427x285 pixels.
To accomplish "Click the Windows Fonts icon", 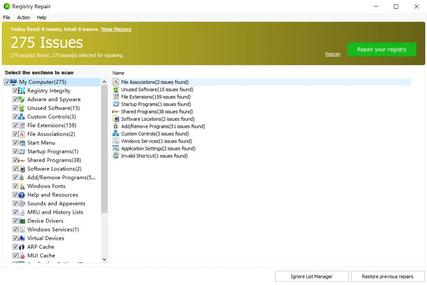I will tap(22, 186).
